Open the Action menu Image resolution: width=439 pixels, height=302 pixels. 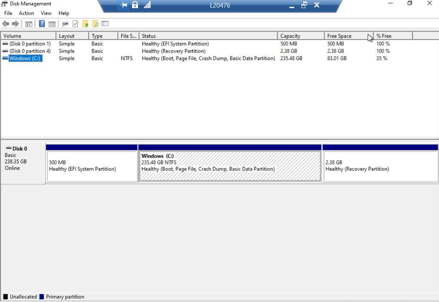(27, 13)
